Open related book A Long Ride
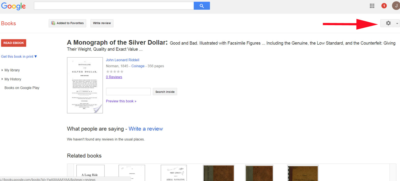 [90, 173]
